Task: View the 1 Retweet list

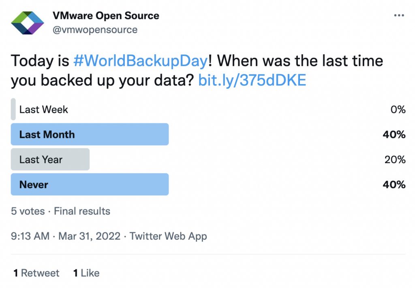Action: [36, 273]
